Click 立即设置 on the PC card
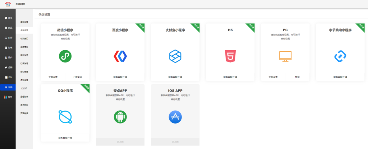 pos(273,77)
